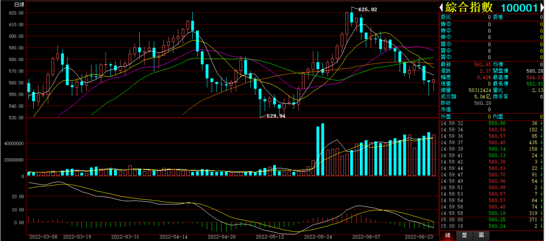Select the 14:59:56 trade row
This screenshot has width=545, height=241.
click(492, 207)
